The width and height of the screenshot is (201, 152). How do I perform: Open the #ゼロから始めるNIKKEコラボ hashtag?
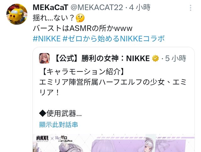[x=114, y=39]
